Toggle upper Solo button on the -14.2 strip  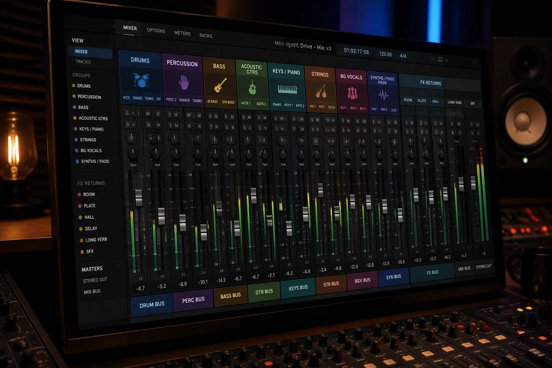point(211,116)
